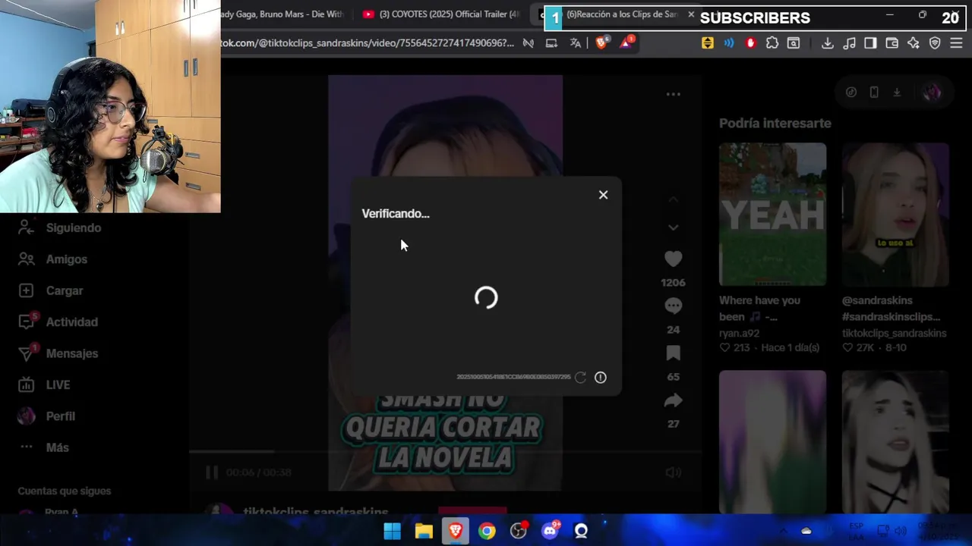Image resolution: width=972 pixels, height=546 pixels.
Task: Toggle the browser sidebar panel icon
Action: 870,43
